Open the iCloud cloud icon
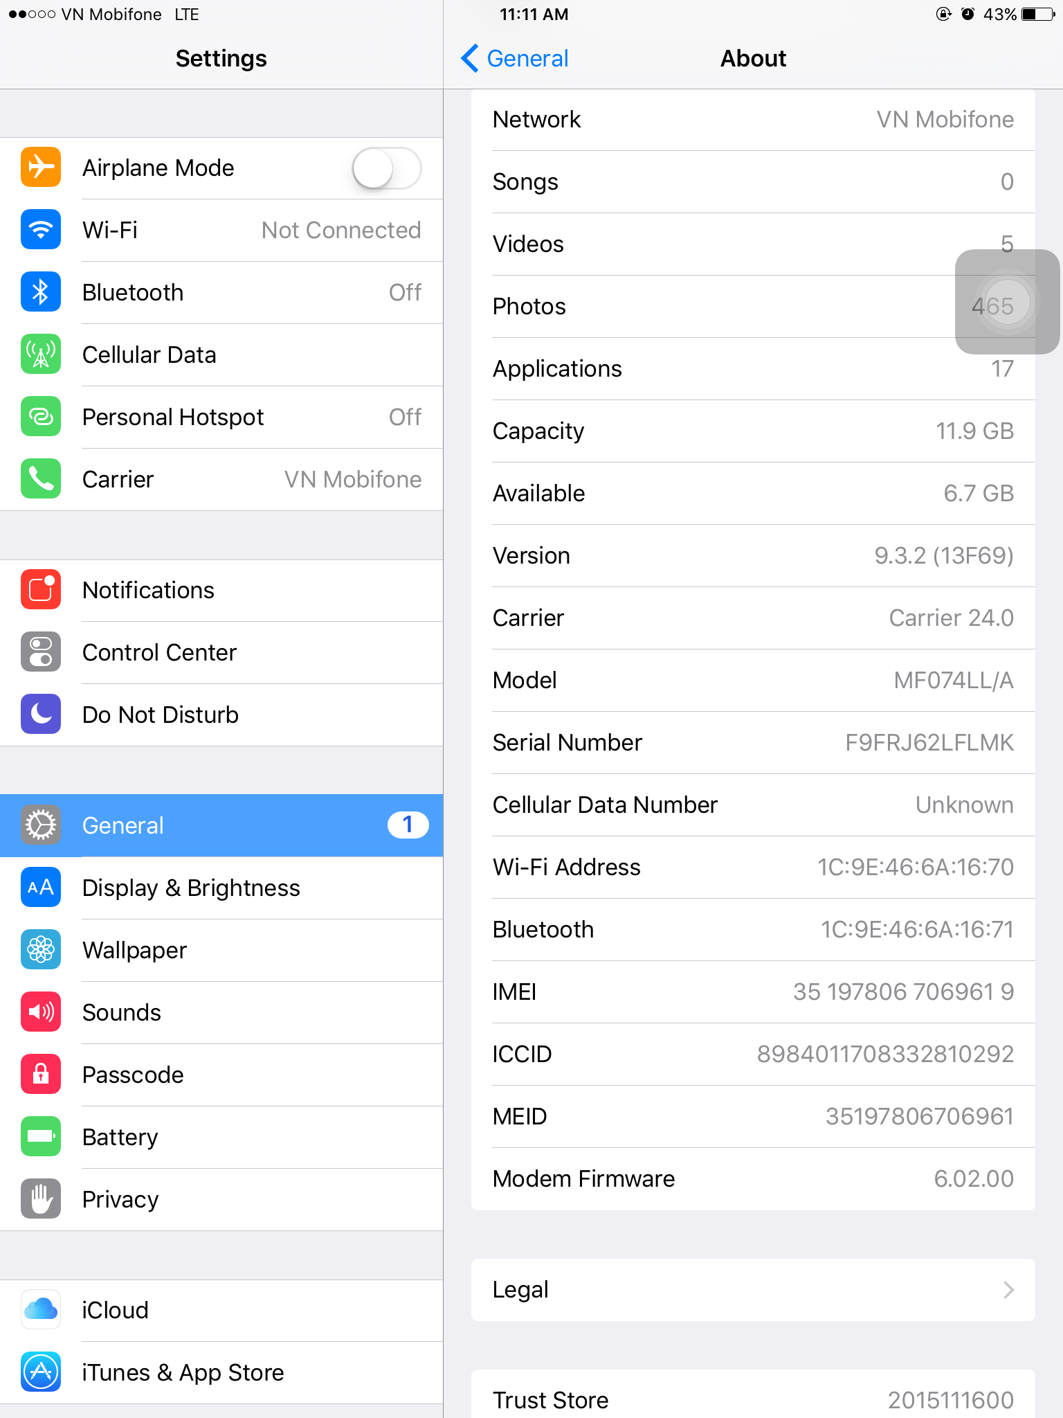 pyautogui.click(x=41, y=1310)
